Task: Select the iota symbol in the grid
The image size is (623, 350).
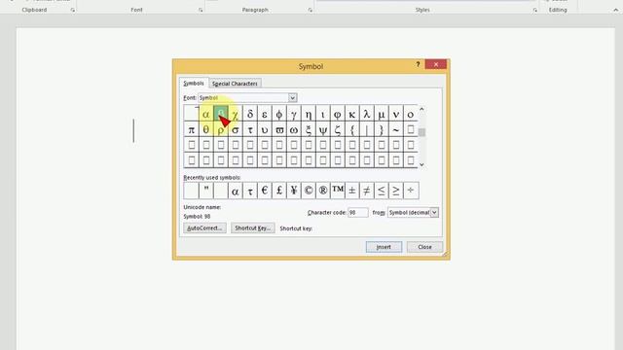Action: pyautogui.click(x=323, y=114)
